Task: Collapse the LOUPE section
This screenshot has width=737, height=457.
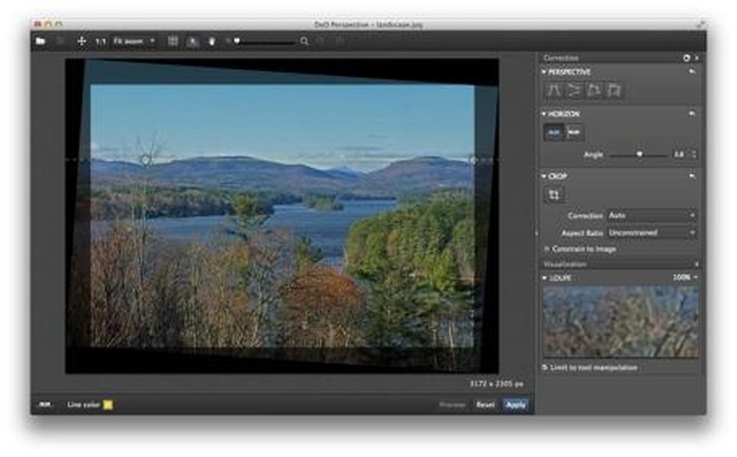Action: click(544, 278)
